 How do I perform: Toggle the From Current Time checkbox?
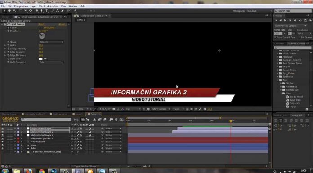pos(275,37)
